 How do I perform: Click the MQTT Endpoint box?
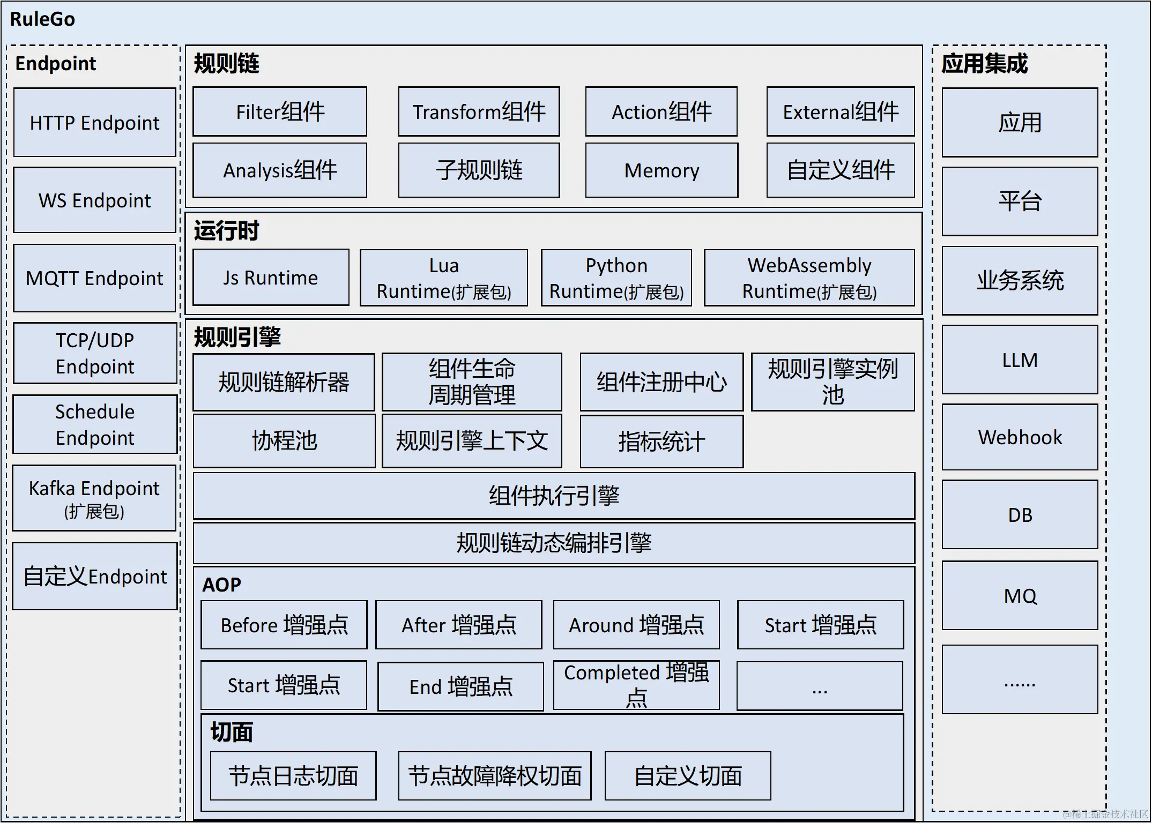tap(94, 278)
